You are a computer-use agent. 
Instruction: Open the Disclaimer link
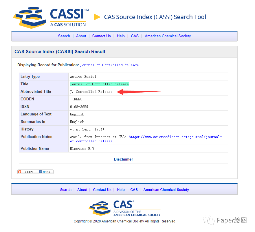123,159
